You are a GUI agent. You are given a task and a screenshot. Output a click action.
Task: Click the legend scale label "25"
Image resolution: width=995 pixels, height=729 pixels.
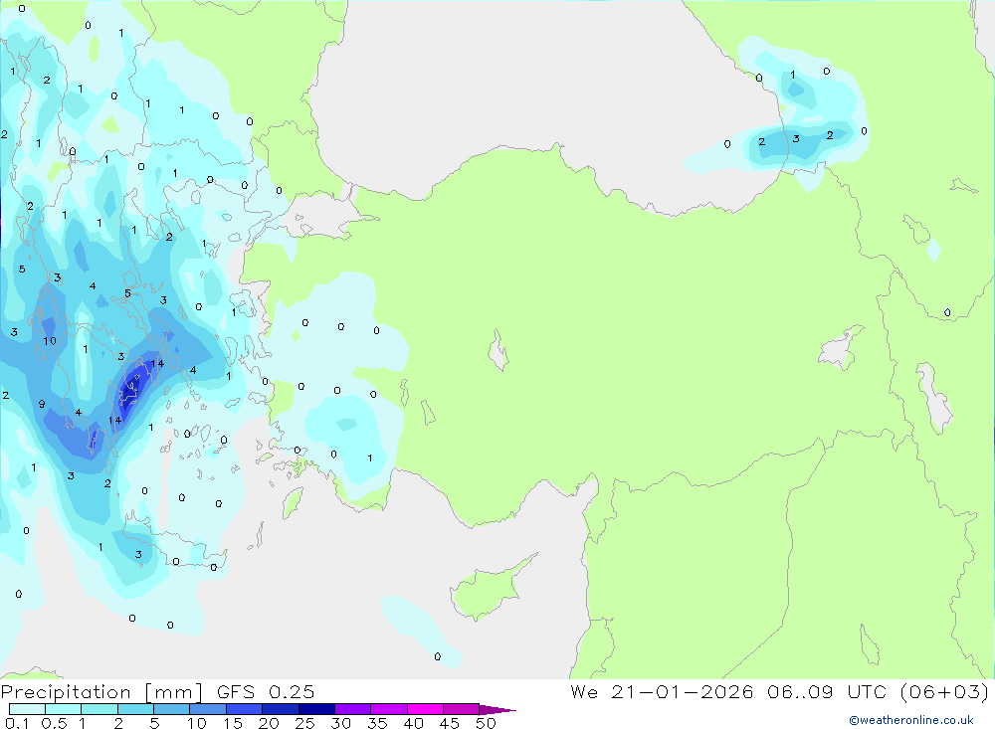[x=305, y=723]
